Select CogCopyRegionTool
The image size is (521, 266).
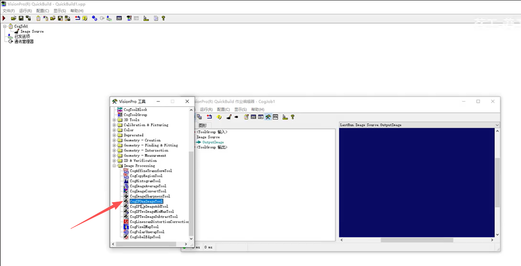(146, 176)
